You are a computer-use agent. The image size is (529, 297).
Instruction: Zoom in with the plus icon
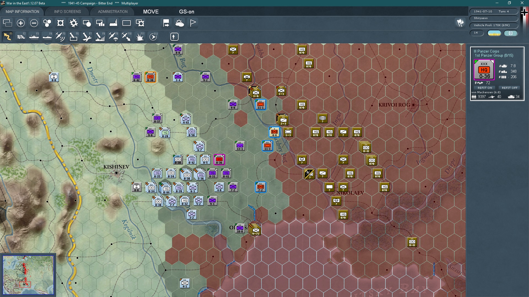click(21, 23)
